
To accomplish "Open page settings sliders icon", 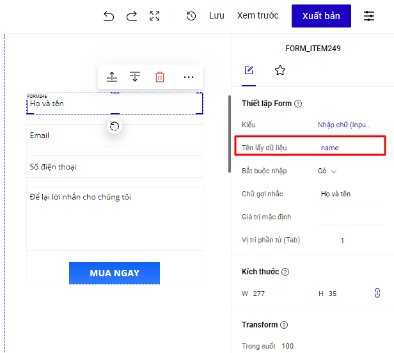I will point(370,17).
